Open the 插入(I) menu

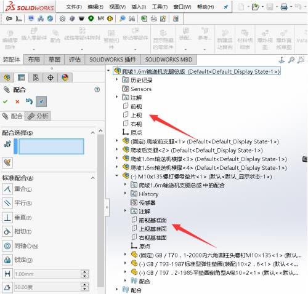pyautogui.click(x=139, y=7)
